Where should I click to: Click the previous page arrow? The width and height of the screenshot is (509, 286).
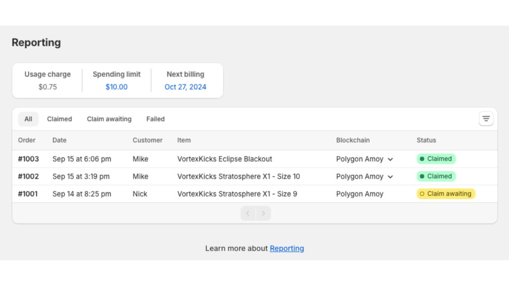click(248, 214)
